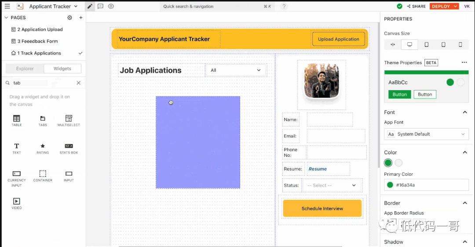Open pages settings gear icon
This screenshot has width=475, height=247.
pos(69,18)
